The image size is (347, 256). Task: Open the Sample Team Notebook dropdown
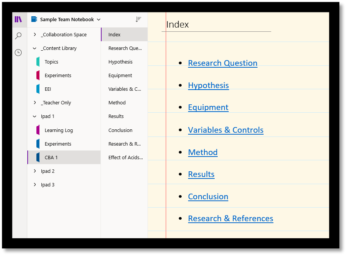99,20
